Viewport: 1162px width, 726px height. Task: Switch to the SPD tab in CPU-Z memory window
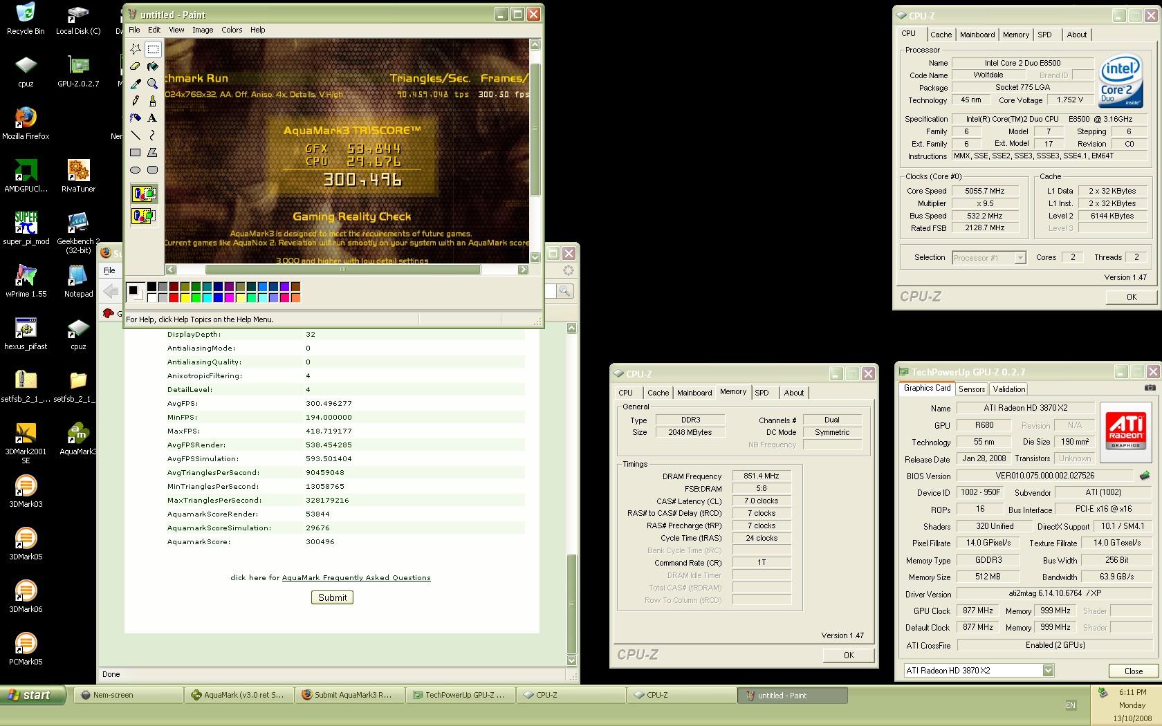click(x=762, y=393)
